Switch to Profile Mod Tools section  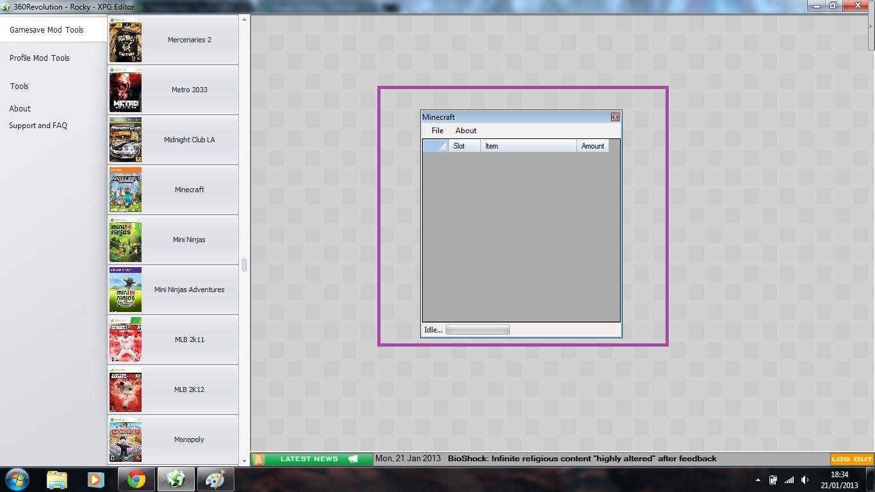pyautogui.click(x=40, y=58)
